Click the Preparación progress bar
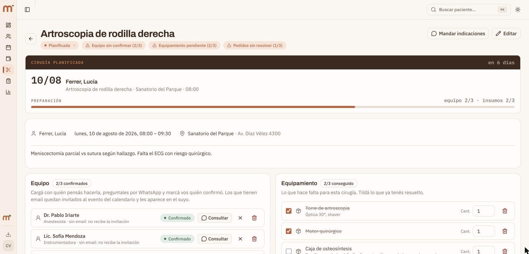Image resolution: width=529 pixels, height=254 pixels. tap(273, 107)
